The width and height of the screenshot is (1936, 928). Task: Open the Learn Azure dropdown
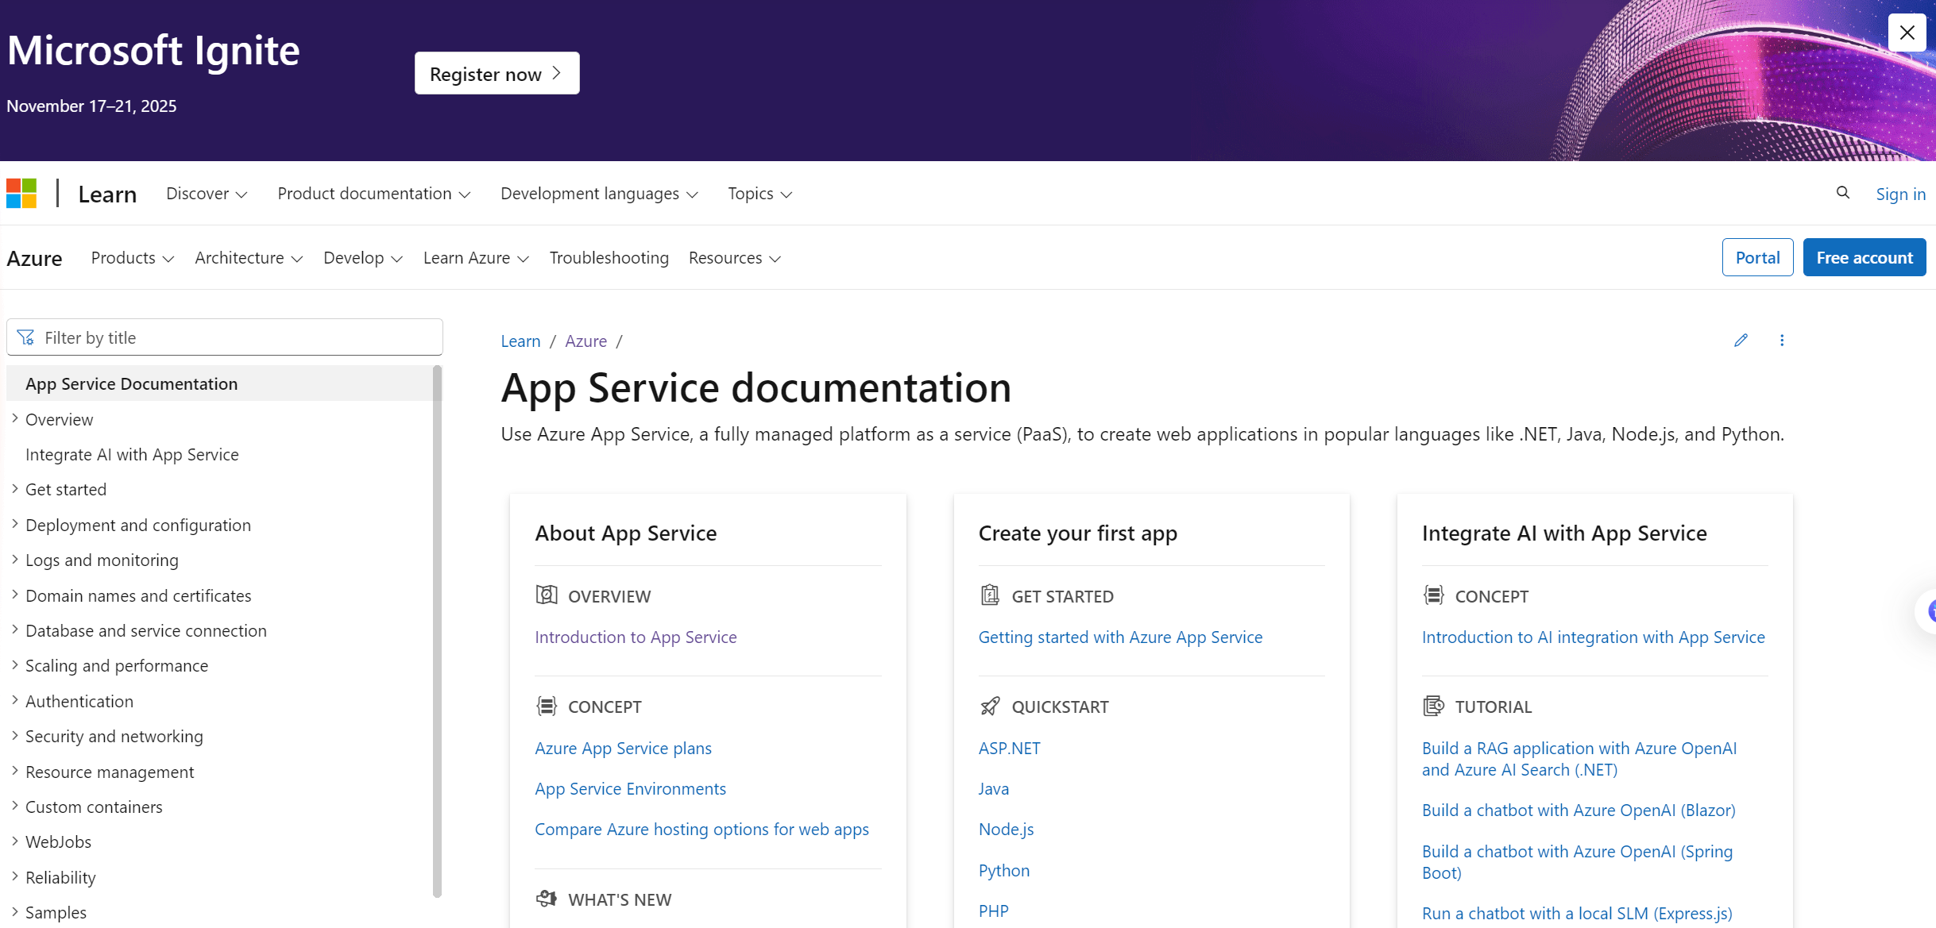476,258
